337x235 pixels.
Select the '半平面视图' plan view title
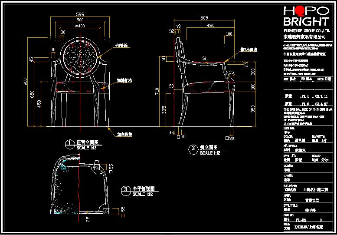point(144,189)
